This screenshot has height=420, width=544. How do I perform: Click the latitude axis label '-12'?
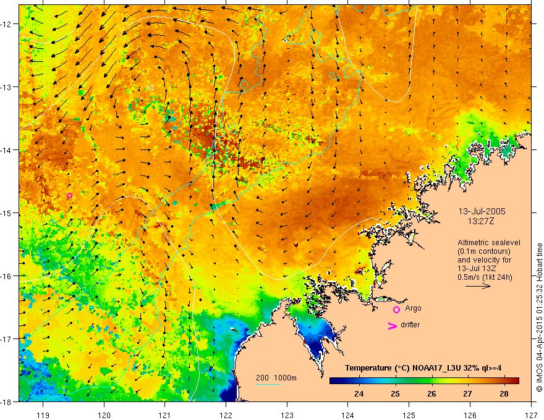pos(6,24)
